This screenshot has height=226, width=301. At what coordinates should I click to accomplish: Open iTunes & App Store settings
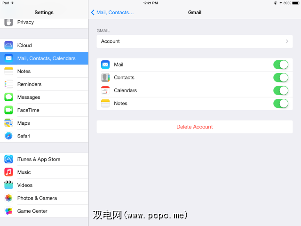point(44,159)
